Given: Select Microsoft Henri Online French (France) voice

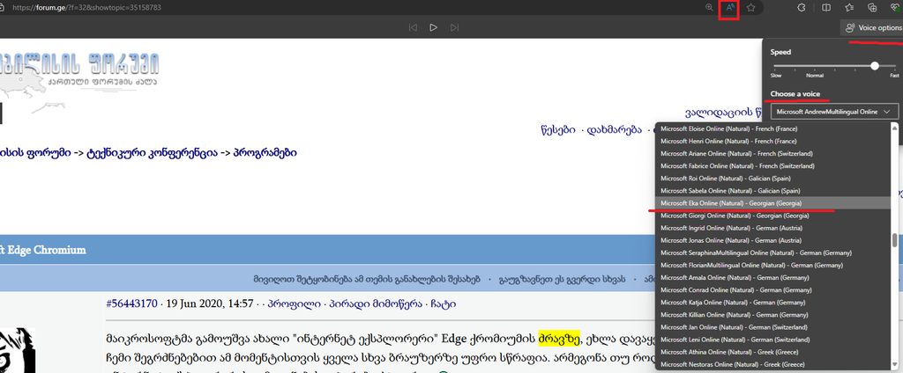Looking at the screenshot, I should point(774,142).
